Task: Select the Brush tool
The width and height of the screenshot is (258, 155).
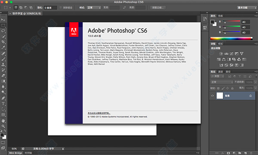Action: click(x=3, y=59)
